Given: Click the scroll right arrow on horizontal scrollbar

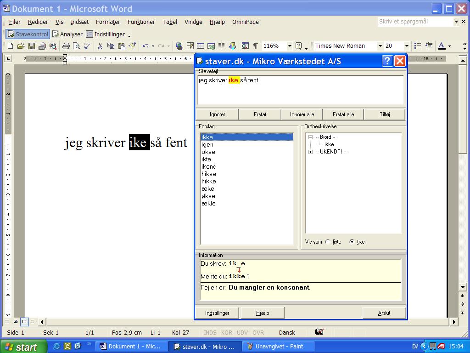Looking at the screenshot, I should (454, 322).
